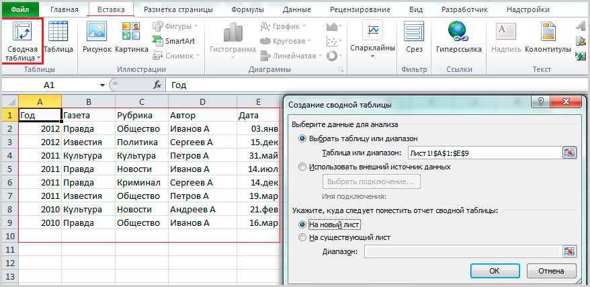Click the Таблица или диапазон input field
Image resolution: width=590 pixels, height=287 pixels.
click(x=484, y=153)
